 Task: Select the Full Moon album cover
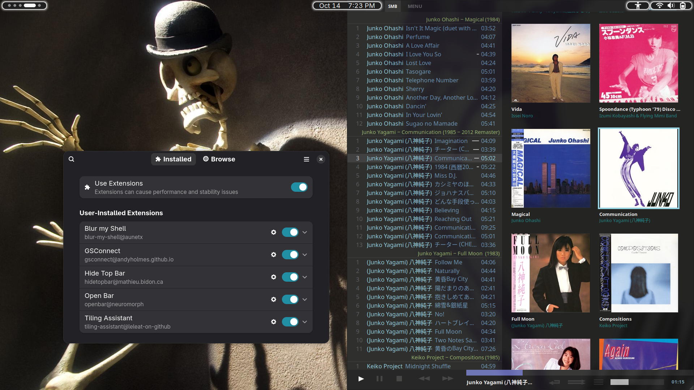(x=551, y=273)
